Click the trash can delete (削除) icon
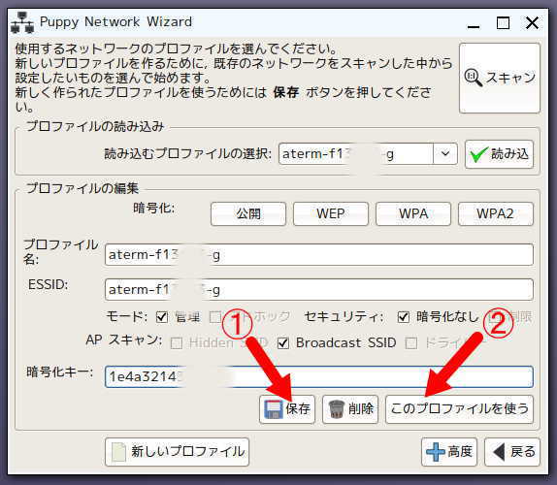The width and height of the screenshot is (557, 485). point(336,409)
